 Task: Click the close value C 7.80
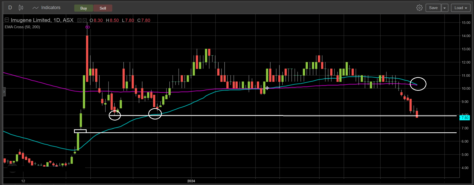tap(144, 20)
